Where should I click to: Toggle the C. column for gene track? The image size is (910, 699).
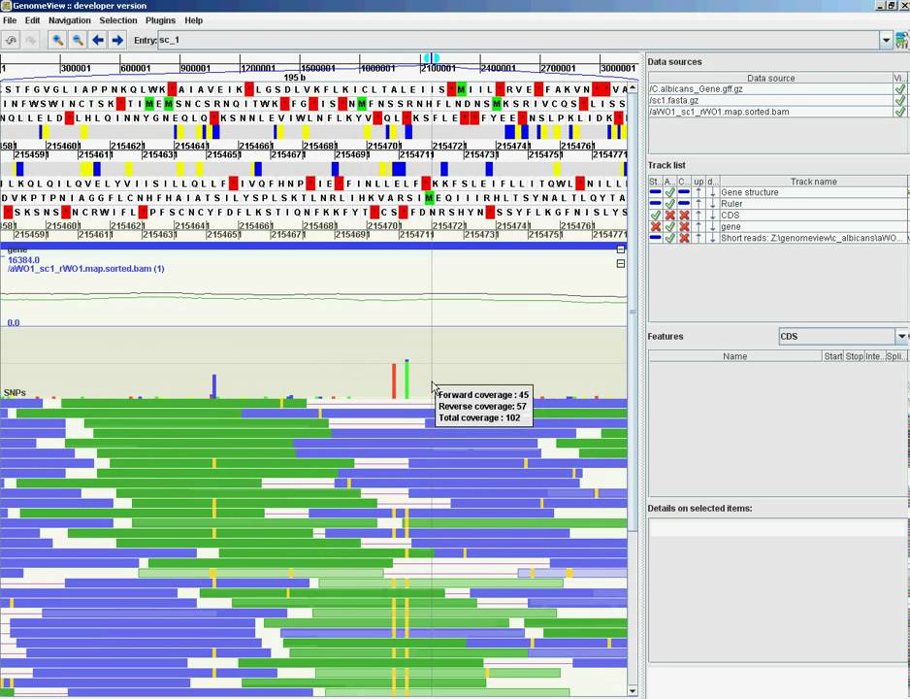[x=684, y=226]
